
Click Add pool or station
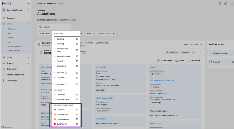tap(220, 53)
